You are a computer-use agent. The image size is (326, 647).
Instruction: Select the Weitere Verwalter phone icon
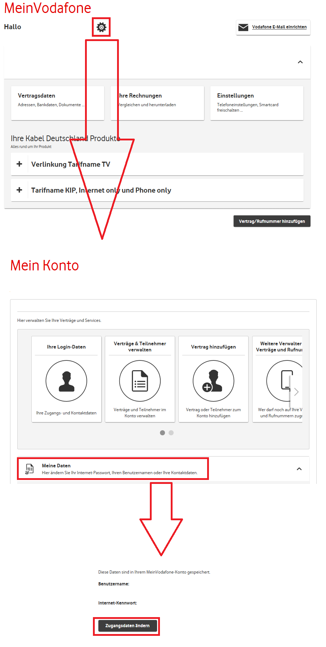[x=284, y=381]
